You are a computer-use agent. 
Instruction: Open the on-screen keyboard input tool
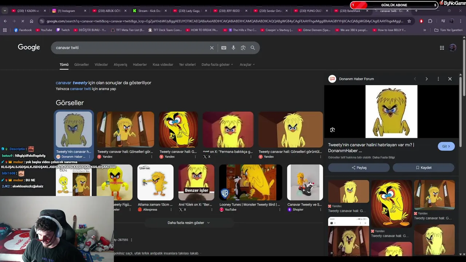point(224,48)
